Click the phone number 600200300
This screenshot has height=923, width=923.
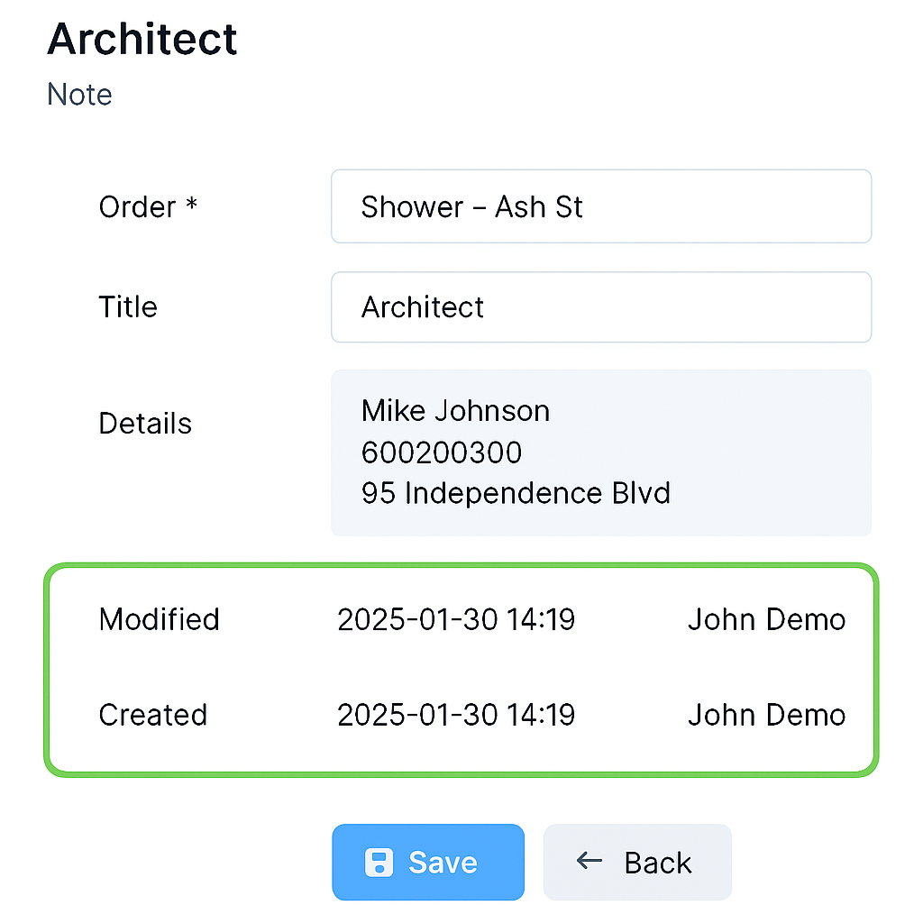pos(442,452)
